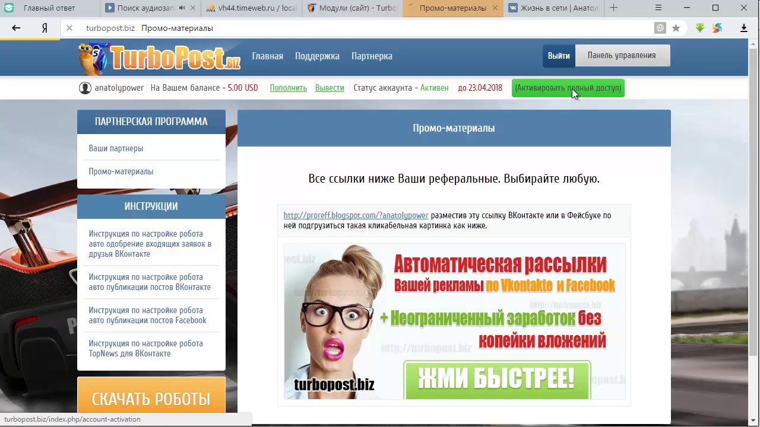The width and height of the screenshot is (760, 427).
Task: Click the user avatar icon beside anatolypower
Action: coord(85,88)
